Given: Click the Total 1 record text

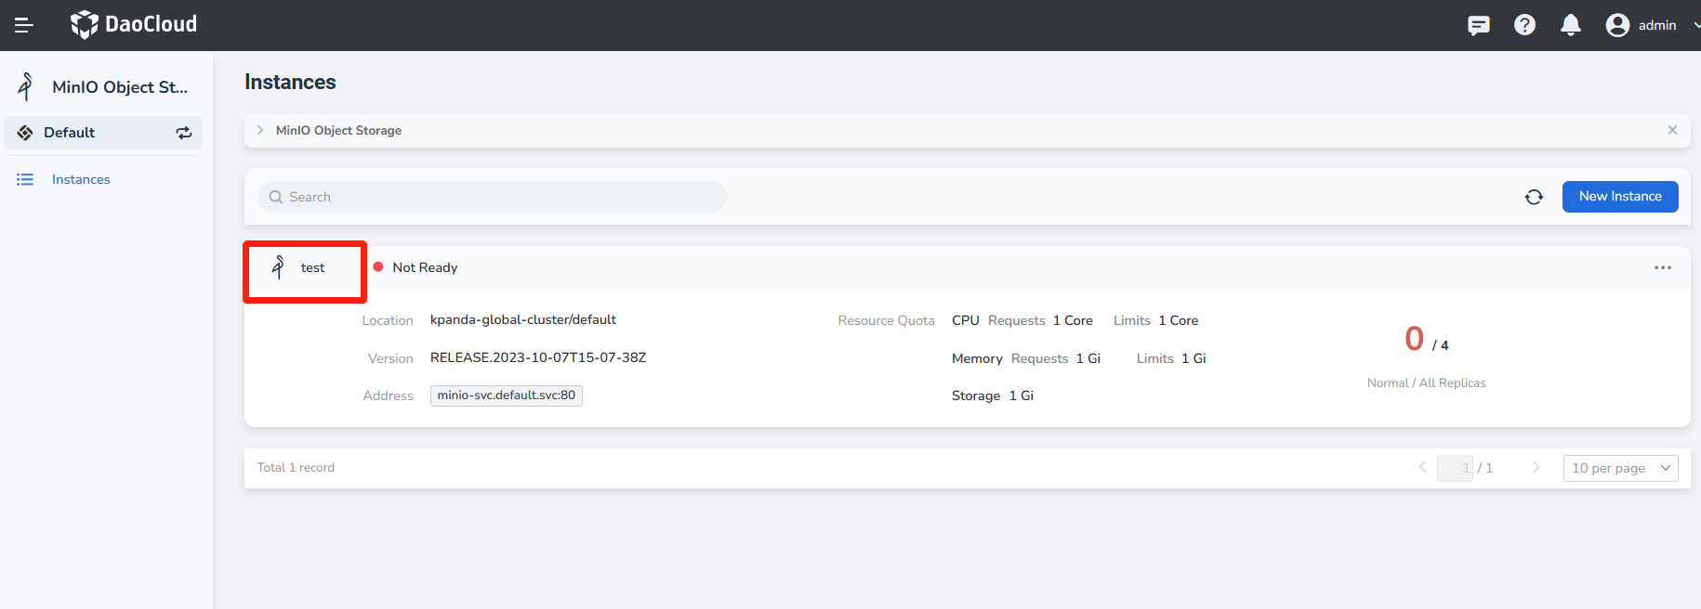Looking at the screenshot, I should [x=296, y=468].
